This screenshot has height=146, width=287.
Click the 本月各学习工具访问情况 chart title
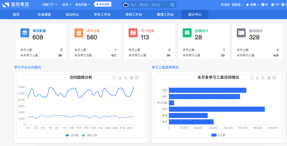click(x=218, y=78)
